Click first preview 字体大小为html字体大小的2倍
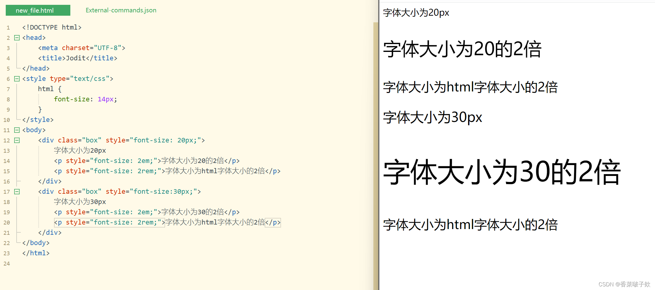The width and height of the screenshot is (655, 290). point(470,87)
